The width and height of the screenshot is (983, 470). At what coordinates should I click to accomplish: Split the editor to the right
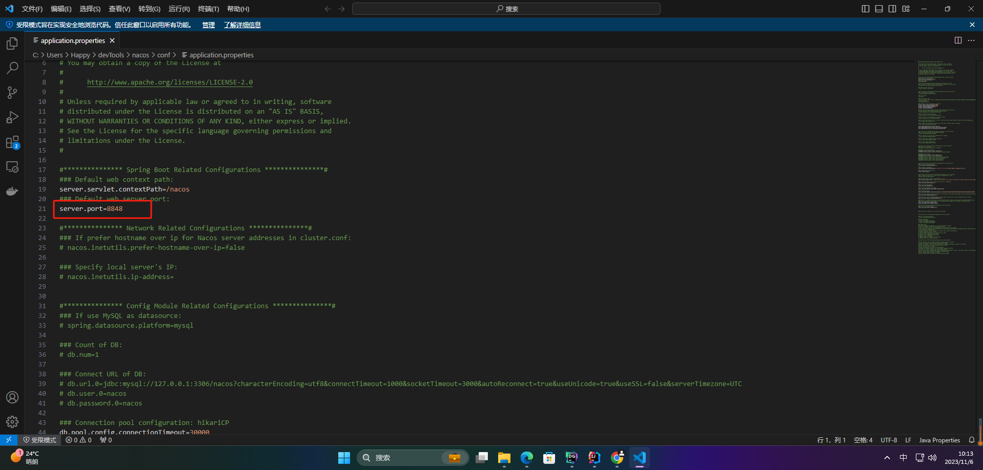[958, 40]
